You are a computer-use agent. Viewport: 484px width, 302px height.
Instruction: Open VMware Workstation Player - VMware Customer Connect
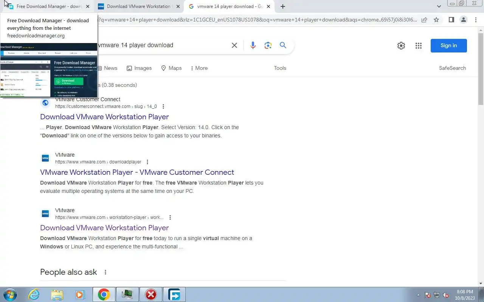point(137,172)
